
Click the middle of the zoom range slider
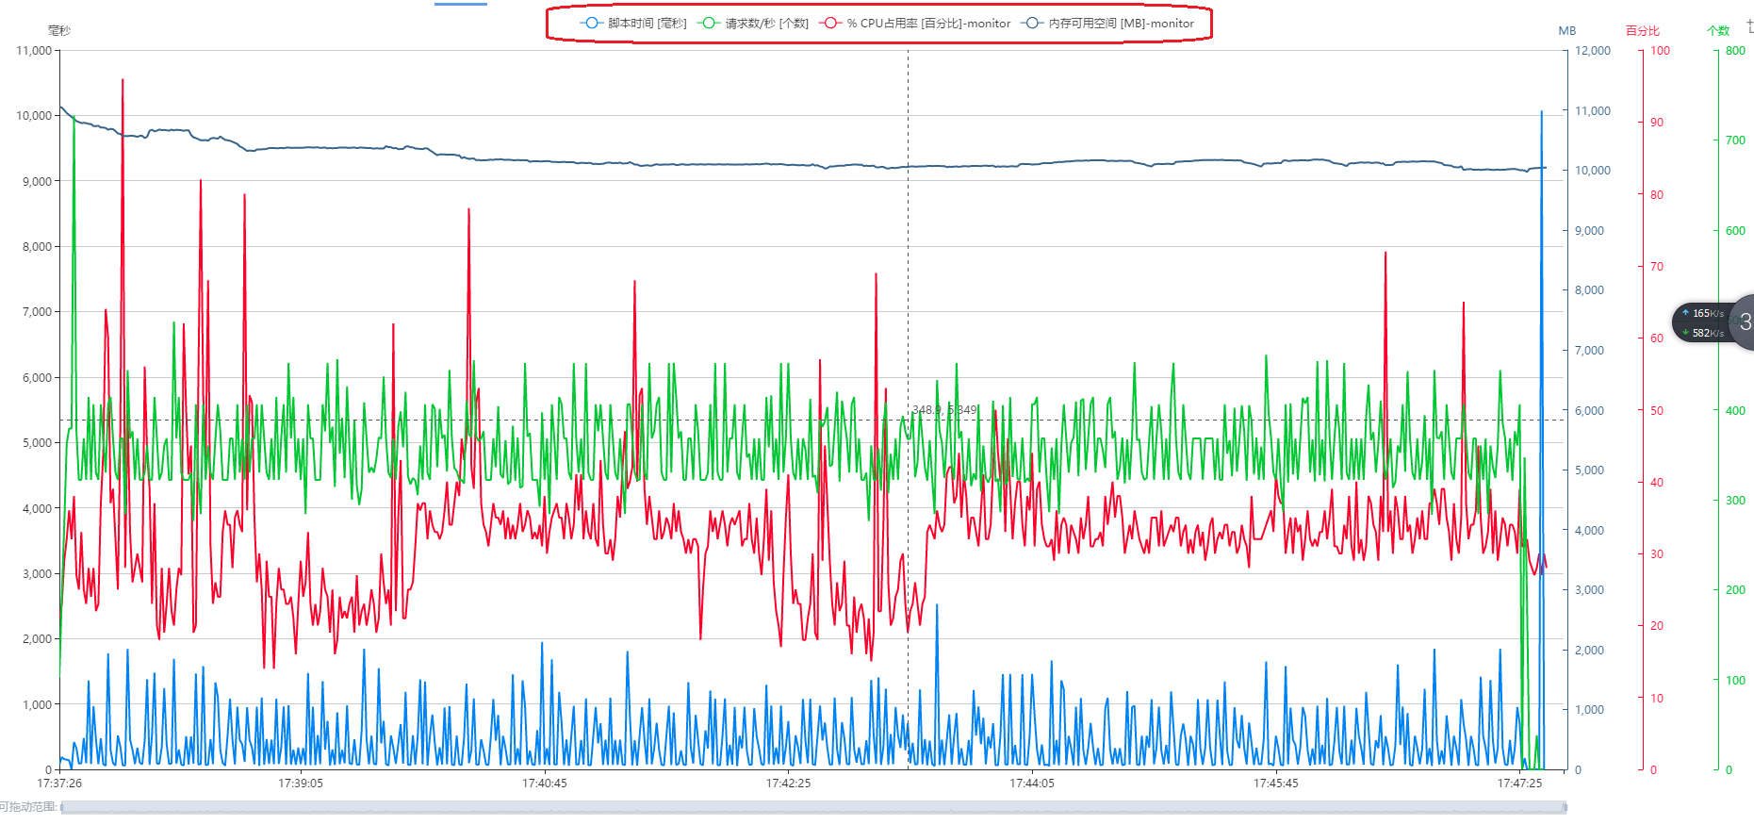tap(813, 807)
